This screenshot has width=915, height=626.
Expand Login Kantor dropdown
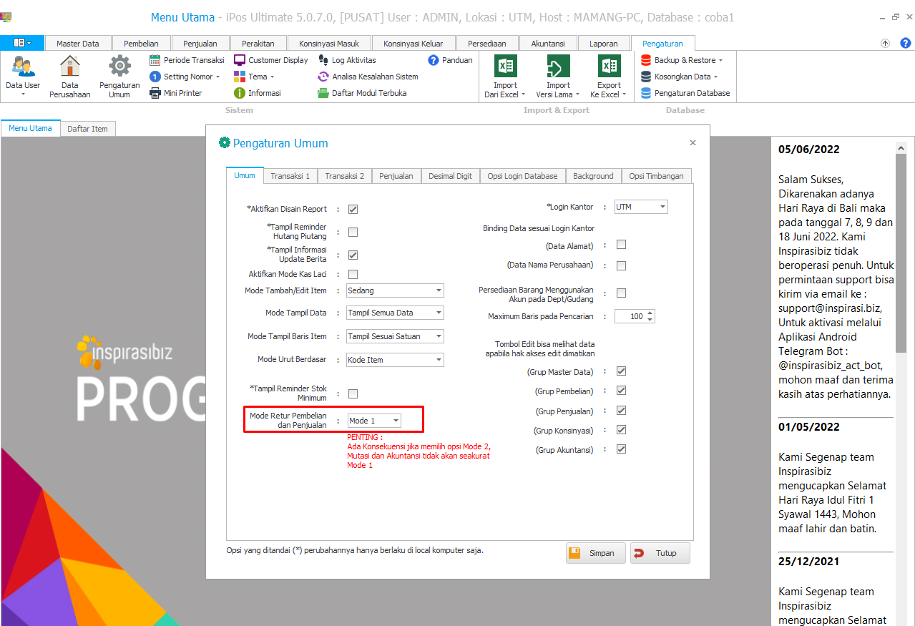click(662, 207)
